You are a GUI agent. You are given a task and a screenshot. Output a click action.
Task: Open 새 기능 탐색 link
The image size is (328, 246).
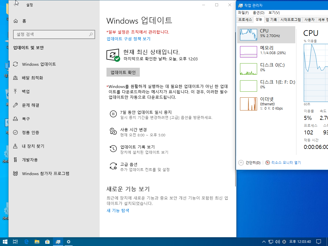click(x=118, y=210)
